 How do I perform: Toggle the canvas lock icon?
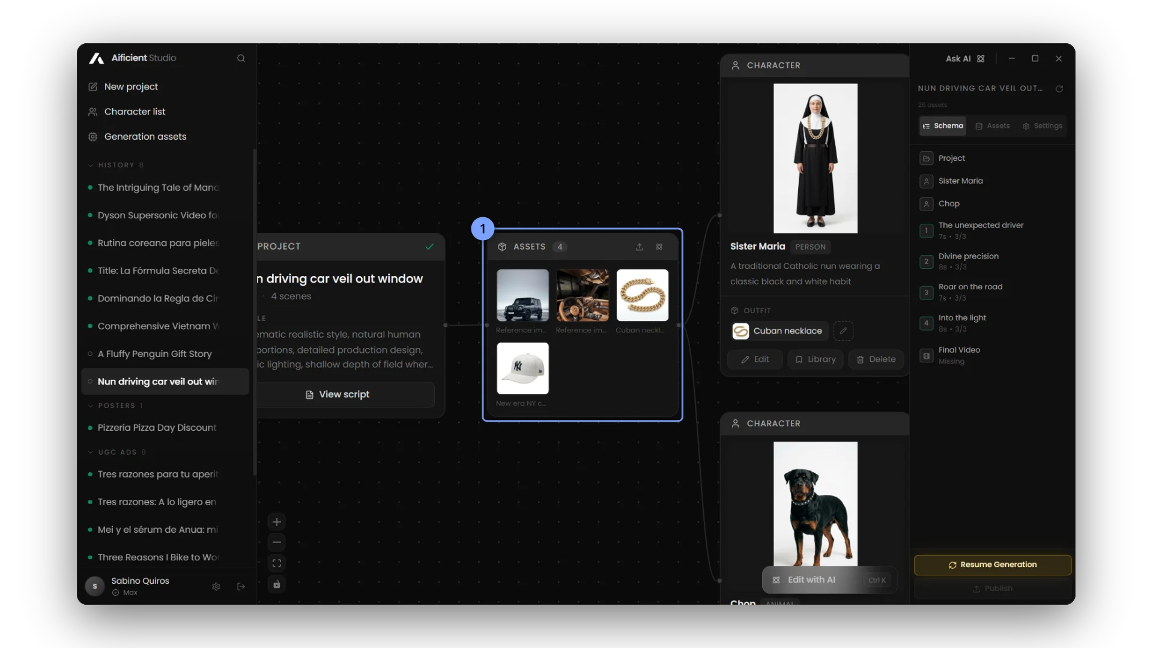(277, 584)
